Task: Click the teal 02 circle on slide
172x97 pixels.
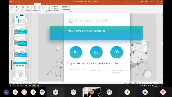Action: click(x=96, y=52)
